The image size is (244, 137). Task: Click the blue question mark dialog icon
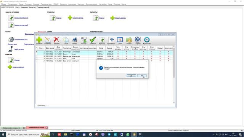tap(101, 68)
